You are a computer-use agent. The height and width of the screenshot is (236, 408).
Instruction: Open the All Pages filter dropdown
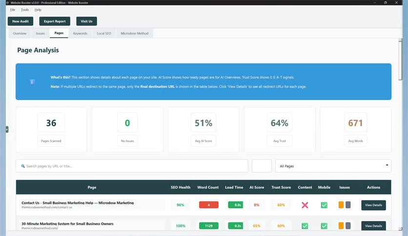point(333,166)
